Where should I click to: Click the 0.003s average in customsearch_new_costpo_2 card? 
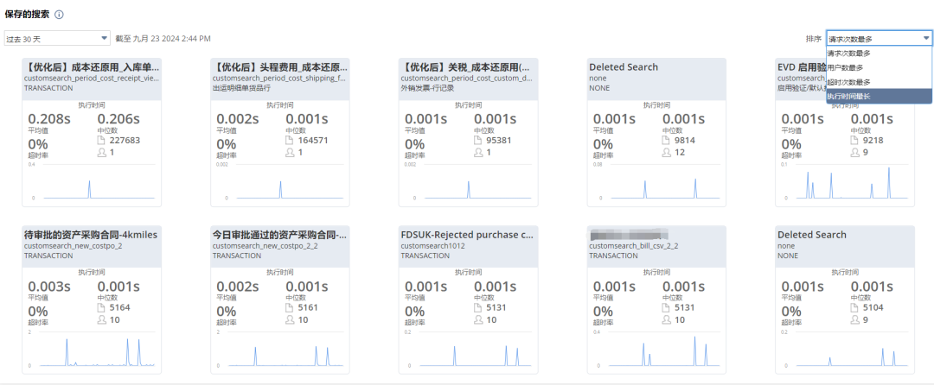(49, 287)
